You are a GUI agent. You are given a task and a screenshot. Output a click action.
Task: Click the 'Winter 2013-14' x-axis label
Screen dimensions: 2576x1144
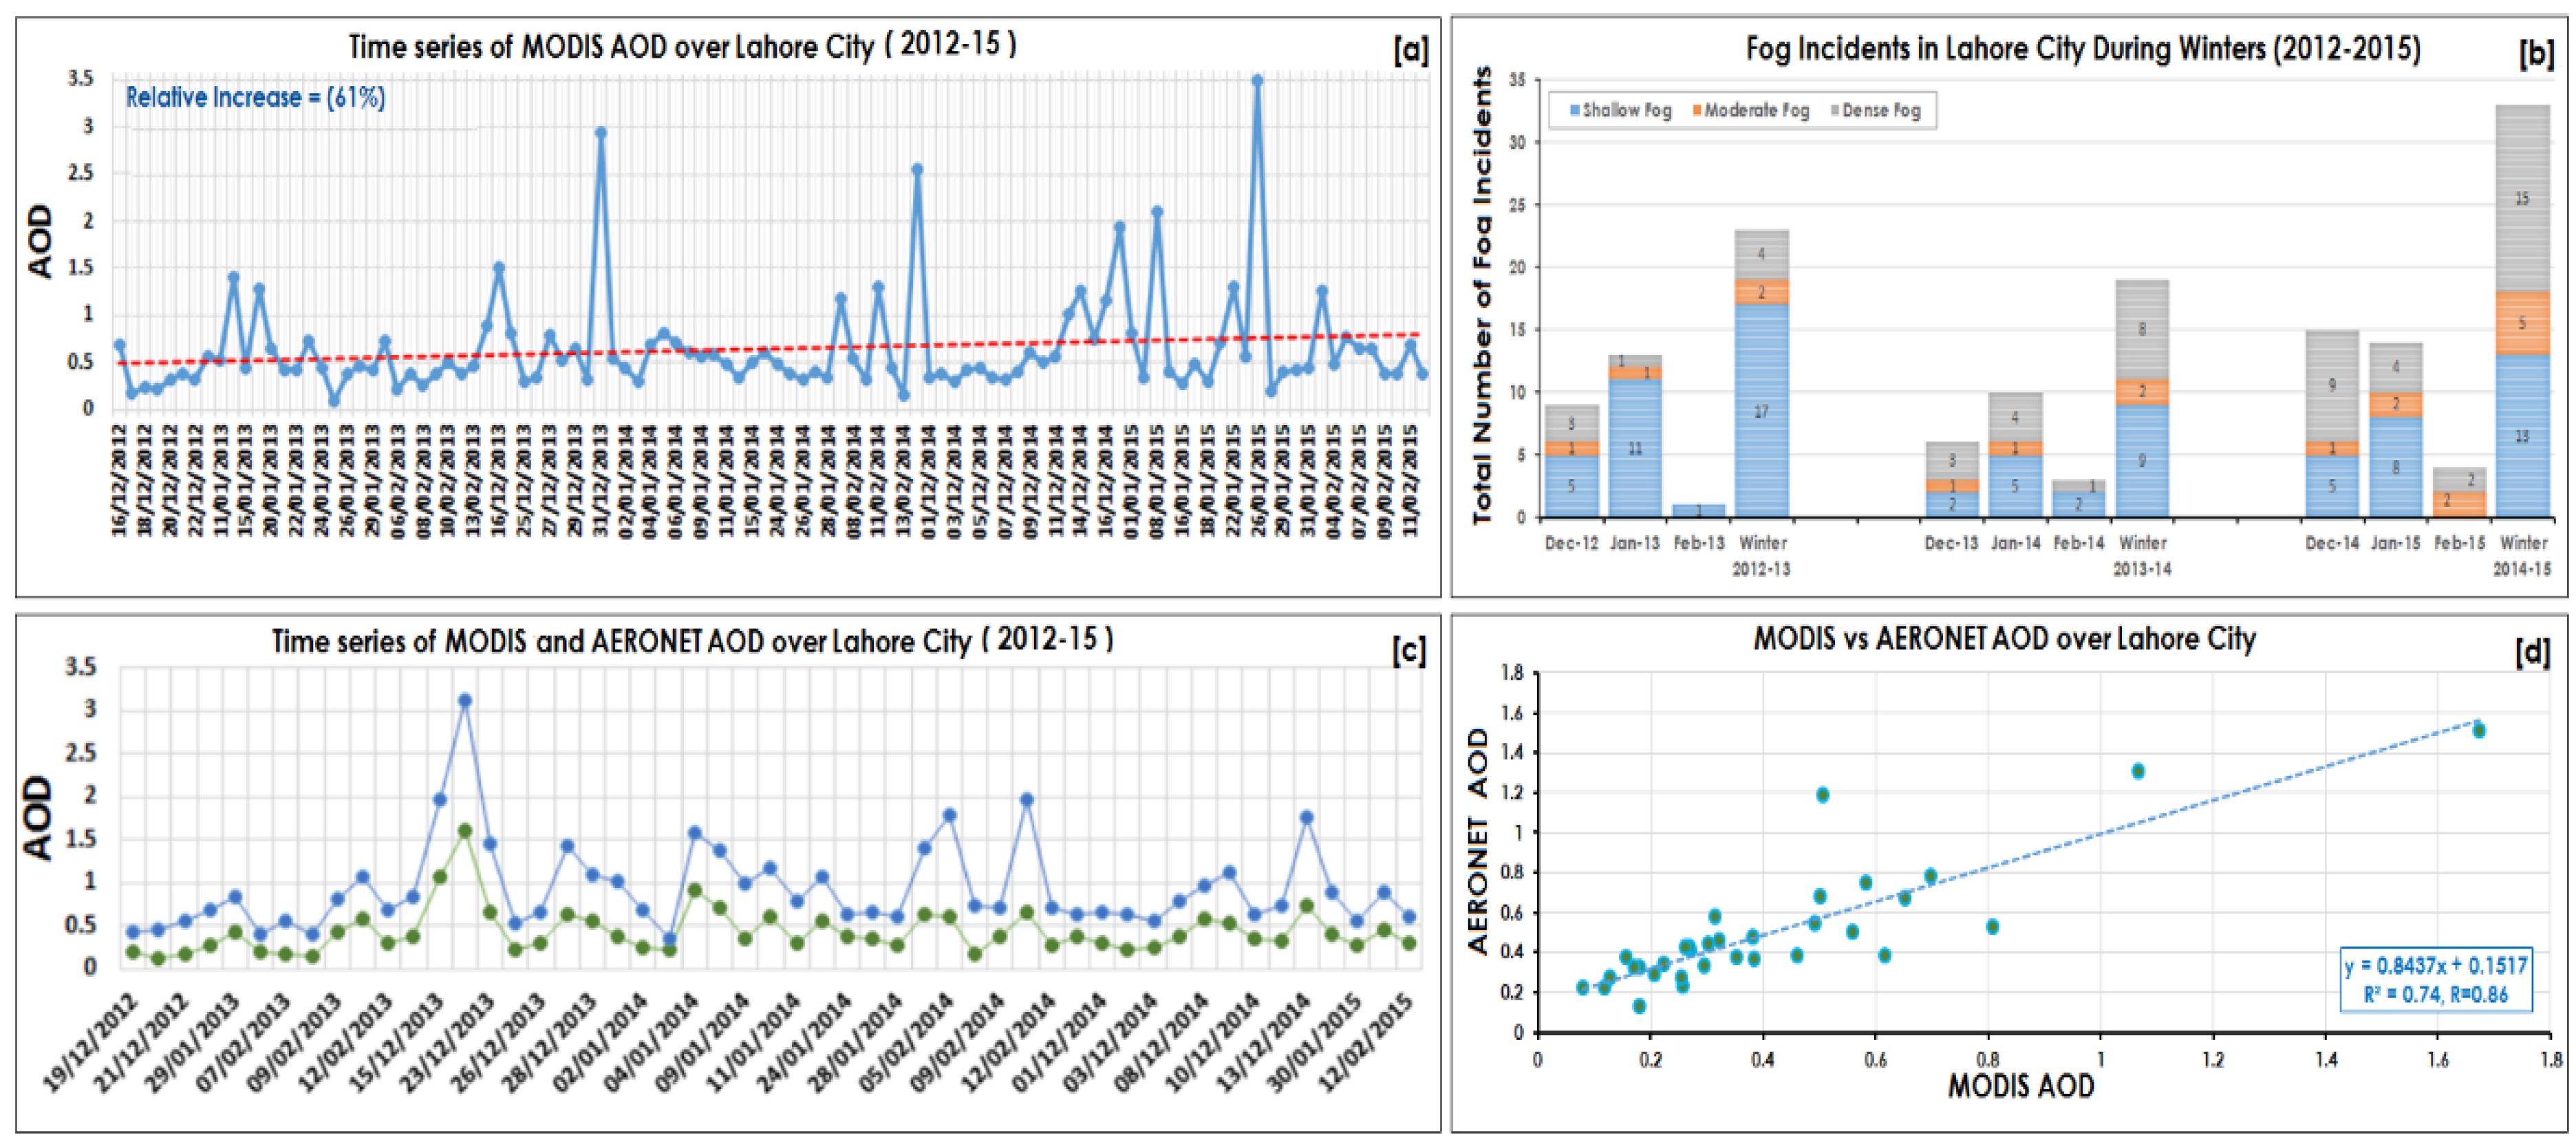2142,555
